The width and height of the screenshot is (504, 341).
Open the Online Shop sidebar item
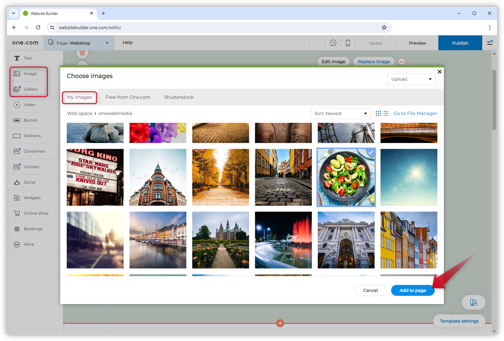[36, 213]
